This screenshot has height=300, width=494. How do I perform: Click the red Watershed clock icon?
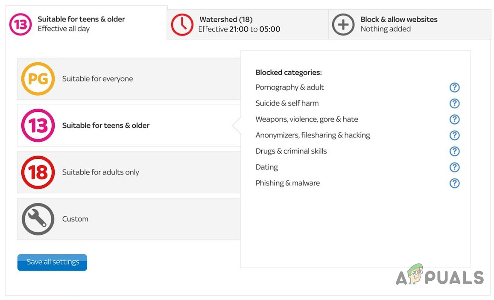[182, 24]
